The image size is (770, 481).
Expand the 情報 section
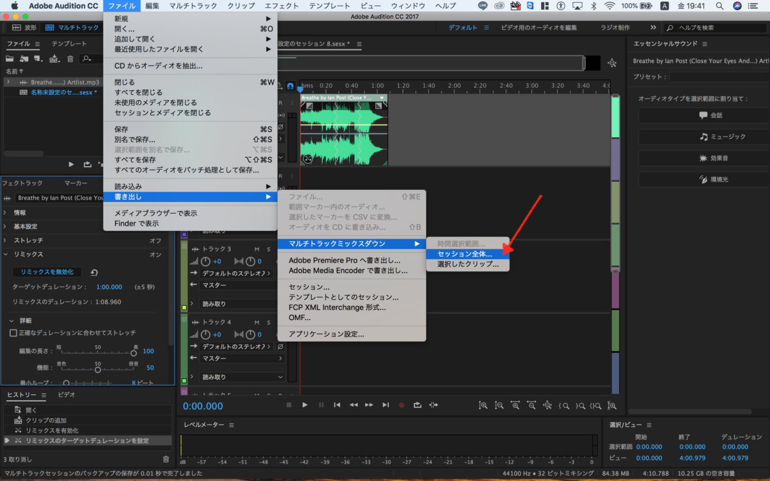(5, 212)
